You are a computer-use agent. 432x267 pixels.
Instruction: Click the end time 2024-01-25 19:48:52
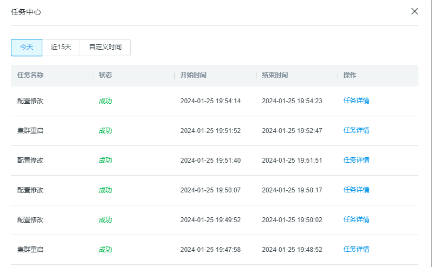click(292, 249)
